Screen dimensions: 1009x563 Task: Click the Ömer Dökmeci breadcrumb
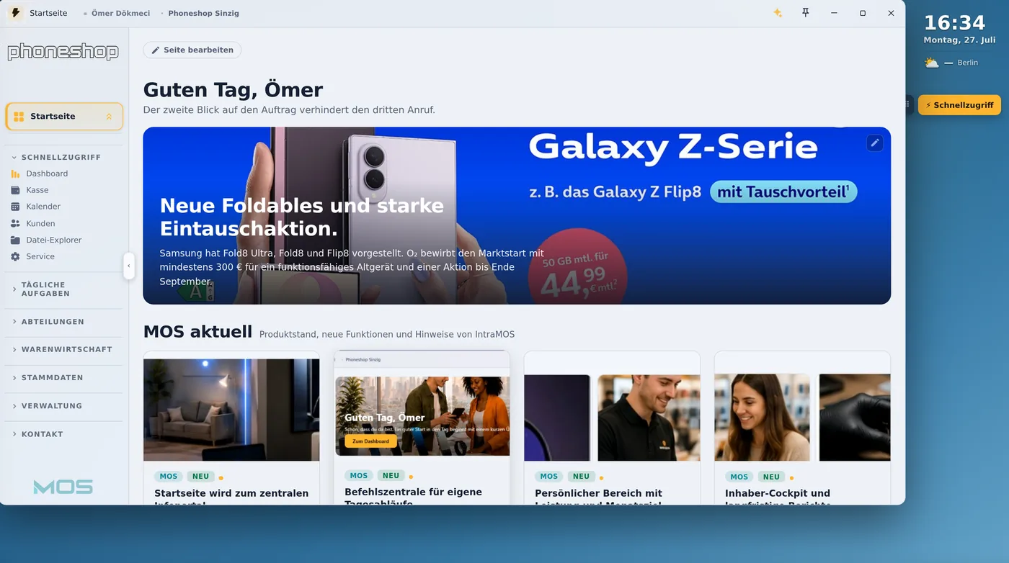click(120, 13)
